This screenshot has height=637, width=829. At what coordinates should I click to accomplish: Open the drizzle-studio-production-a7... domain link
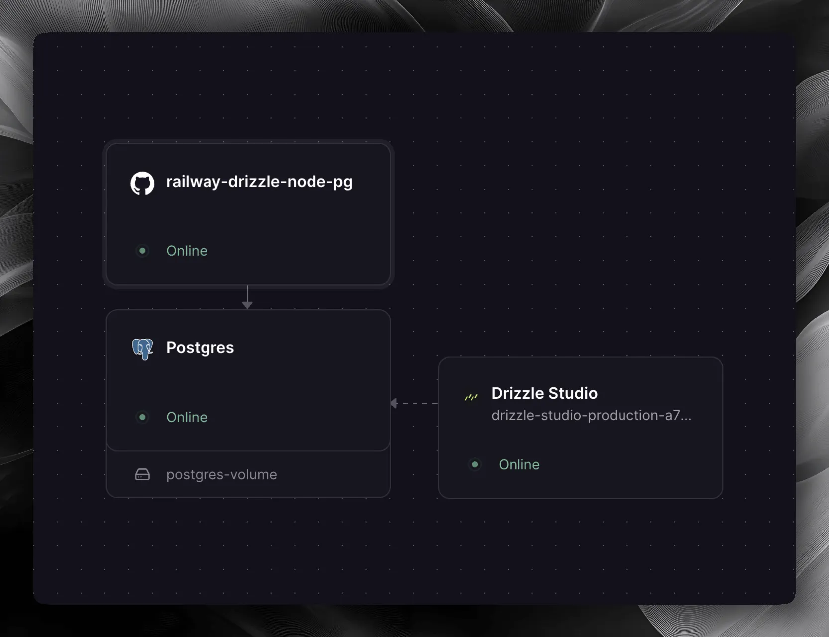click(591, 416)
